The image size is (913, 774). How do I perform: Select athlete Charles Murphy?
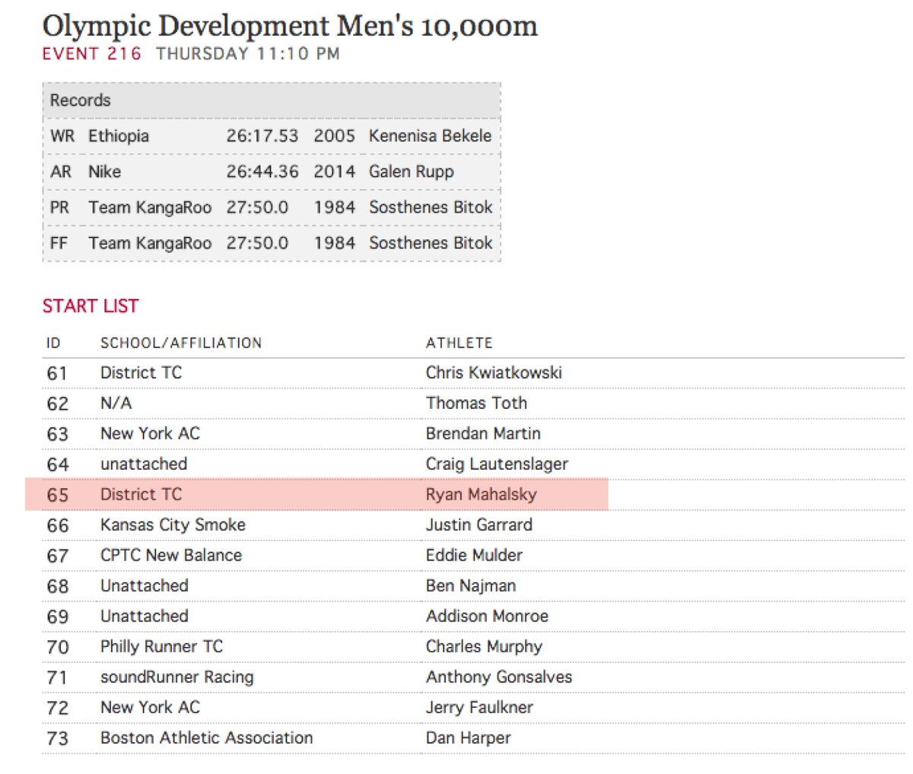click(x=484, y=646)
